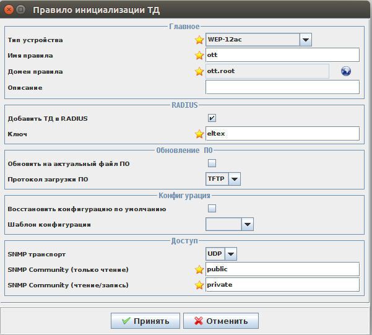Click the Описание text field

[282, 87]
